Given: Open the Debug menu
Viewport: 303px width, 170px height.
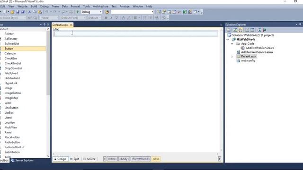Looking at the screenshot, I should pyautogui.click(x=45, y=6).
